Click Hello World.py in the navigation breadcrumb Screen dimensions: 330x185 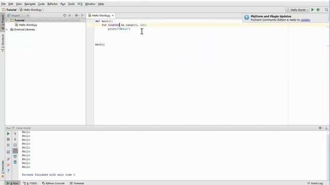click(31, 10)
